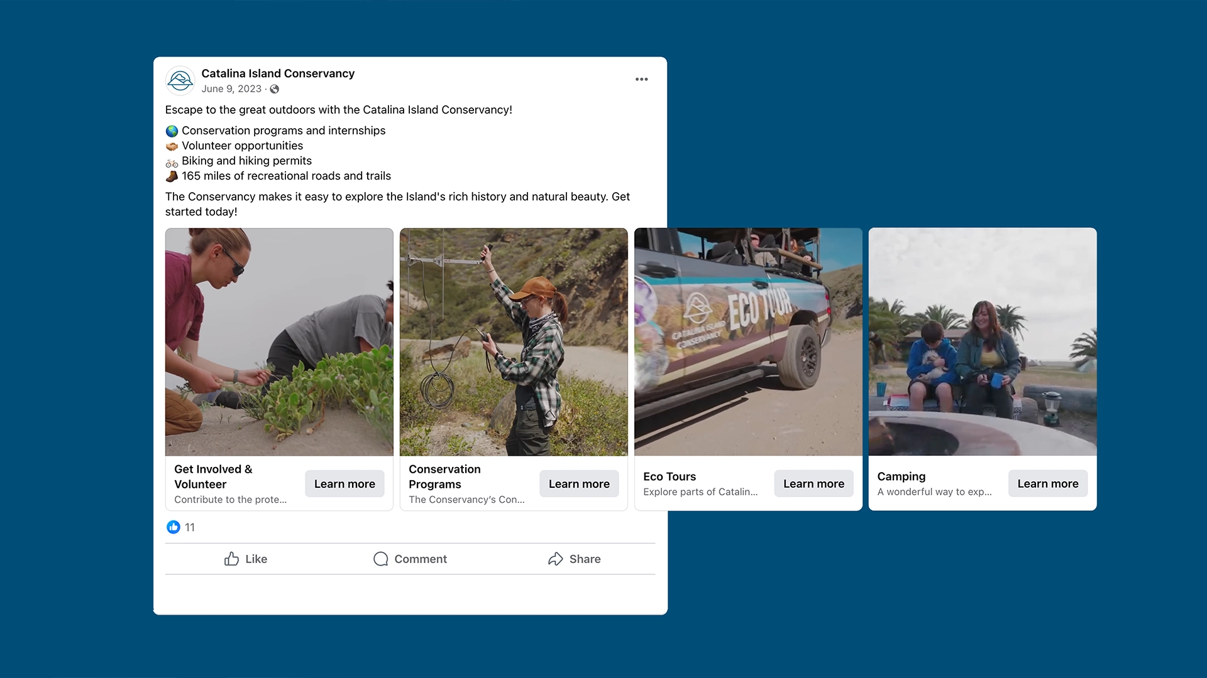Open the woman with antenna carousel image
Viewport: 1207px width, 678px height.
514,342
